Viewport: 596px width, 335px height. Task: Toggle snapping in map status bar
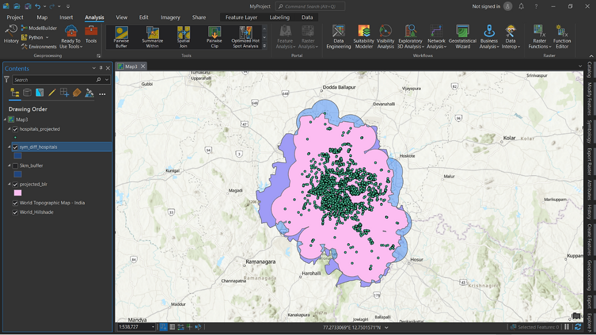(163, 327)
